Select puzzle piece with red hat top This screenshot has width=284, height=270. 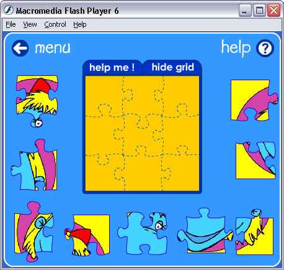[x=37, y=101]
